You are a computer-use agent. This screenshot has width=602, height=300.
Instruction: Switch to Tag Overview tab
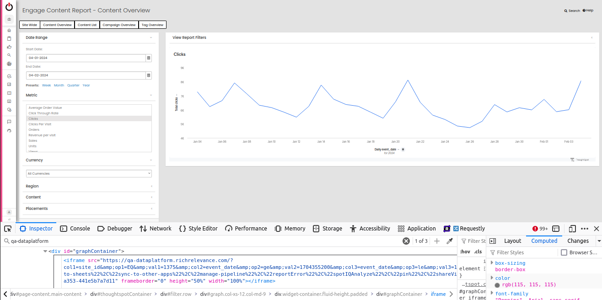click(152, 25)
